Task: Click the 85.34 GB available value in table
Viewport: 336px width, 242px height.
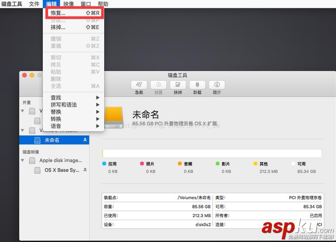Action: pyautogui.click(x=312, y=207)
